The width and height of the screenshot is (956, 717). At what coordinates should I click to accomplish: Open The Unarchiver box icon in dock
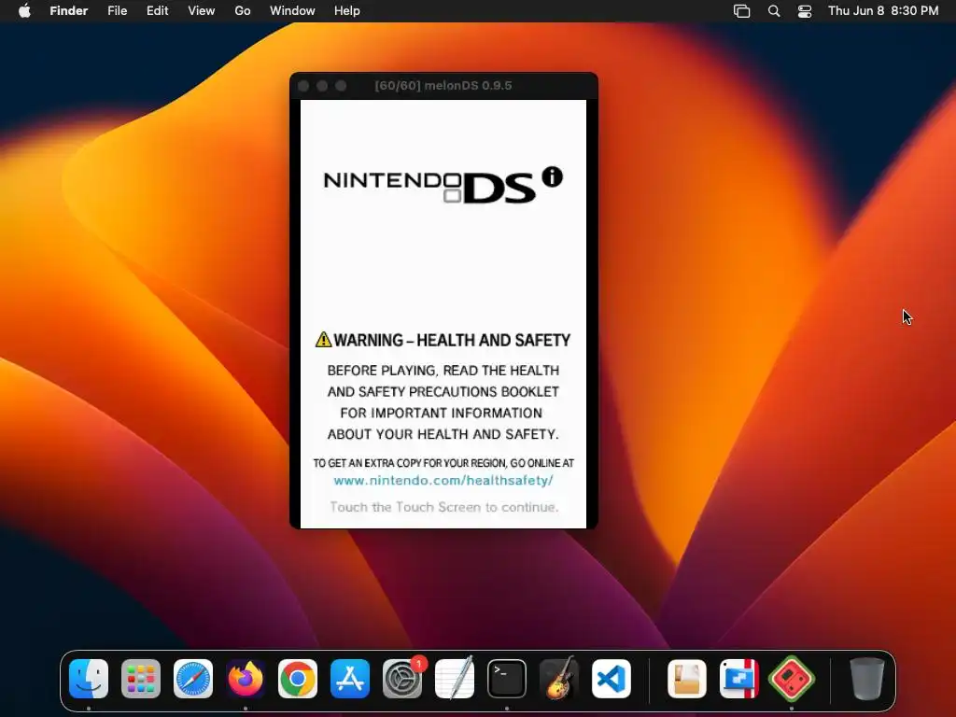pyautogui.click(x=687, y=678)
